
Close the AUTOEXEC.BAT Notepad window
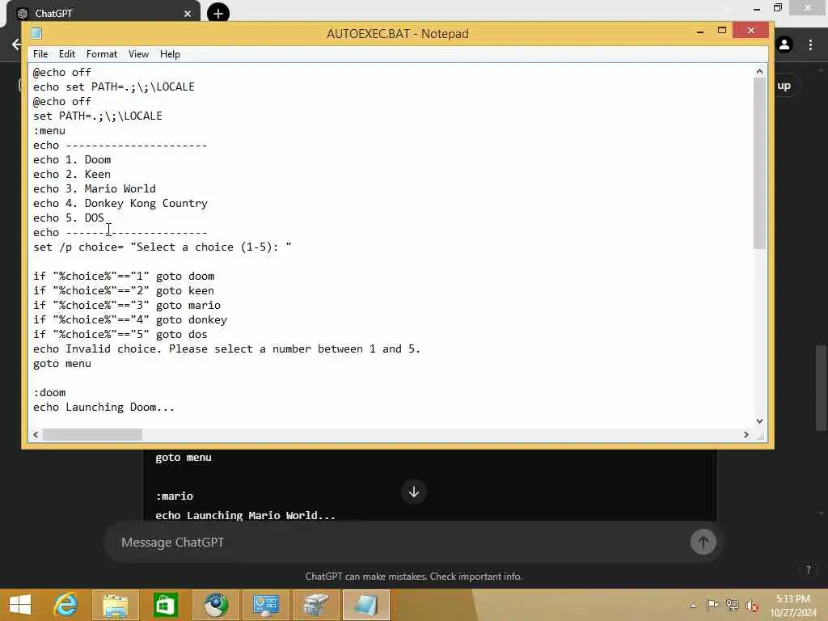[x=751, y=31]
